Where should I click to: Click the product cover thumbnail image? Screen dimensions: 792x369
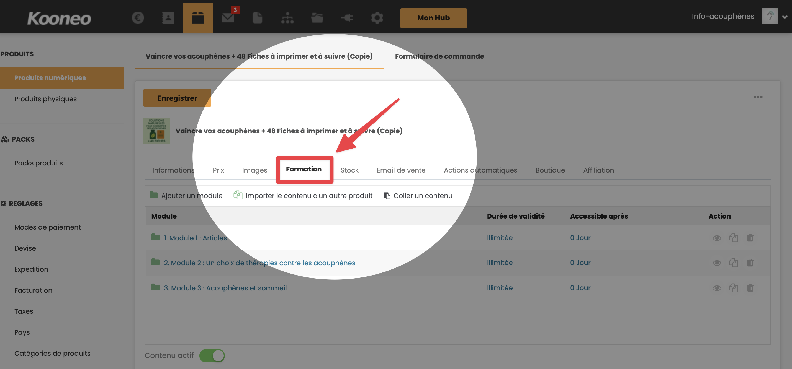tap(156, 131)
